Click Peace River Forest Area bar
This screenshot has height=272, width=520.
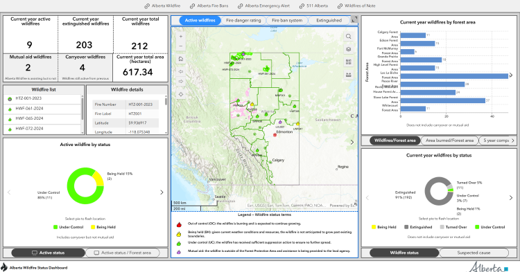pyautogui.click(x=433, y=84)
